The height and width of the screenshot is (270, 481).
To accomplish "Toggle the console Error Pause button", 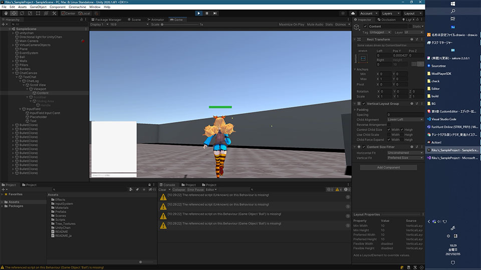I will pos(195,189).
